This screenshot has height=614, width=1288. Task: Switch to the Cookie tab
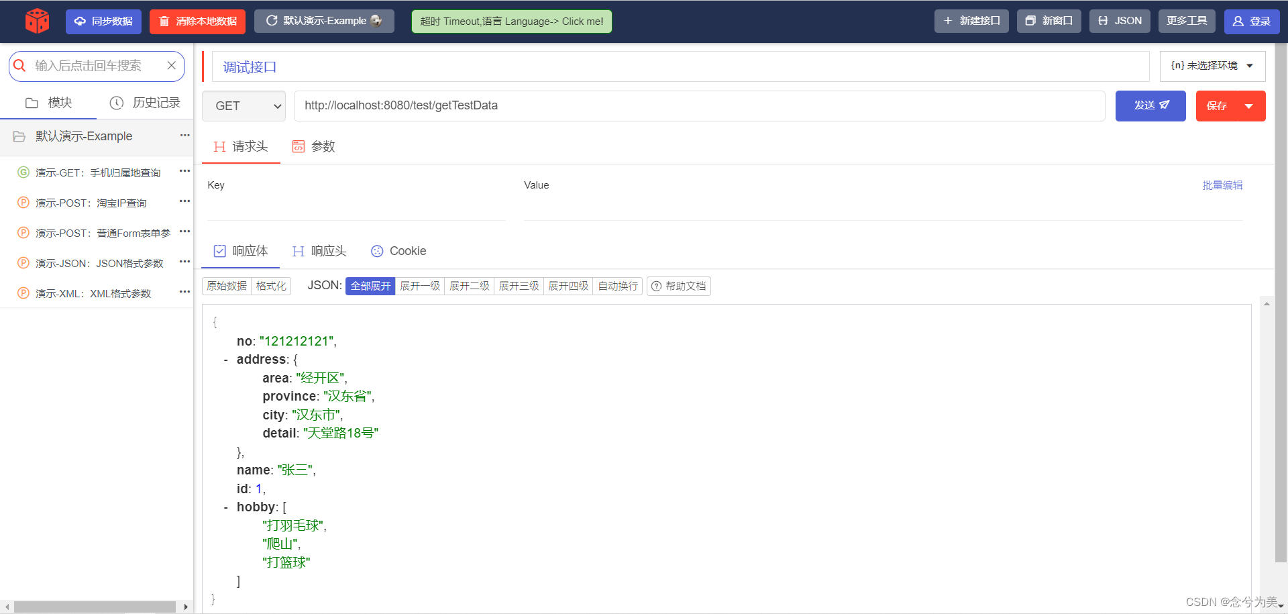click(398, 251)
